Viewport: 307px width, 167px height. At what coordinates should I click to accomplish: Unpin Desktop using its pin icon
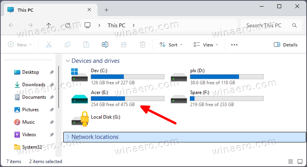coord(52,72)
